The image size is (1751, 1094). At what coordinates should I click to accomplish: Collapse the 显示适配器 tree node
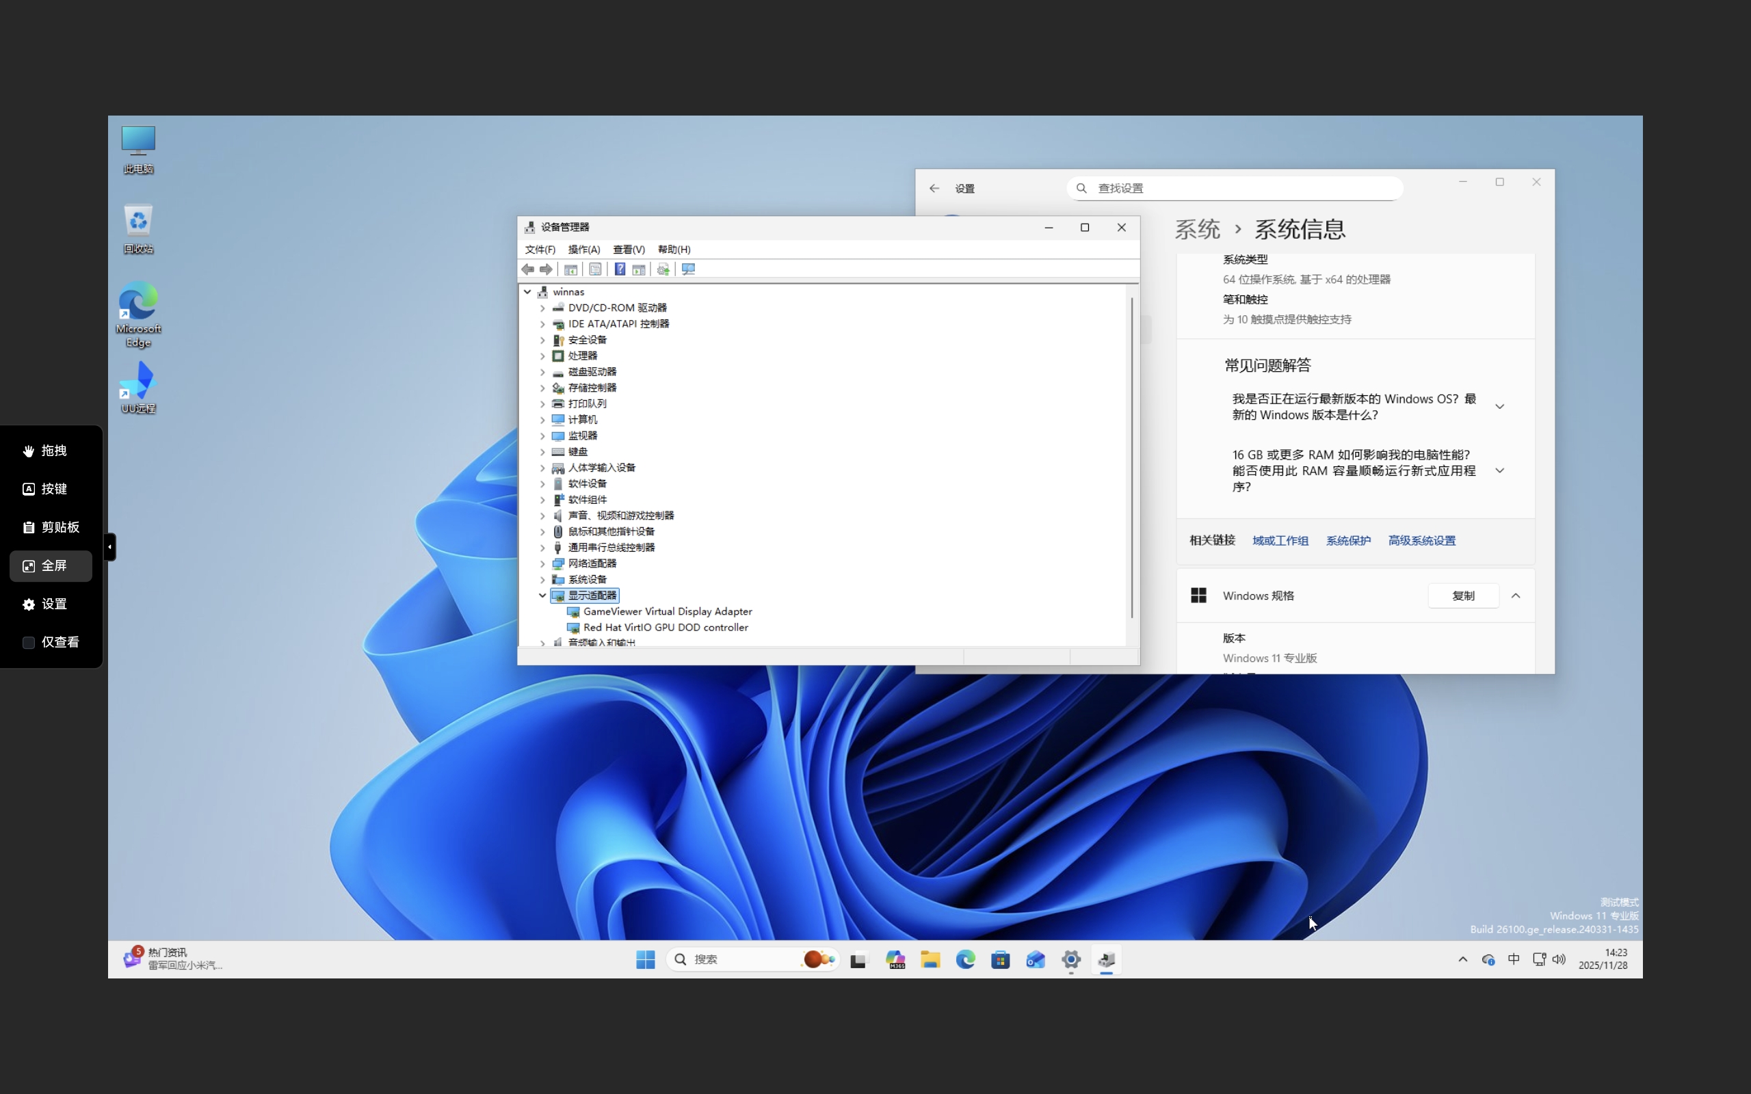(542, 596)
